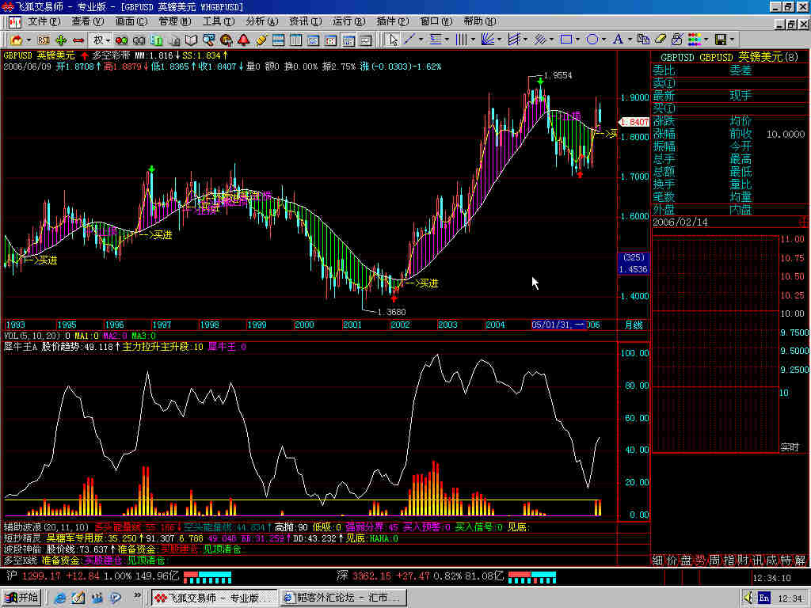Open the color palette grid icon

click(x=695, y=39)
